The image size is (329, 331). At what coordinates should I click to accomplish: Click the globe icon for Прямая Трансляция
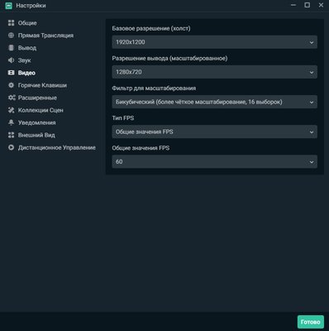pos(11,36)
